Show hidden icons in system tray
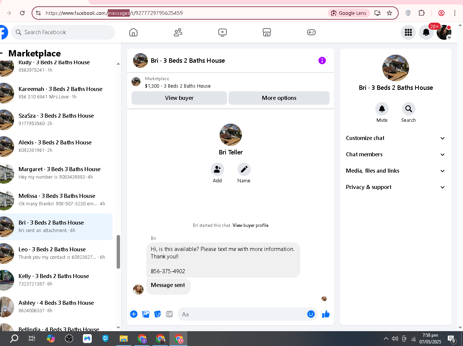The width and height of the screenshot is (463, 346). tap(386, 339)
